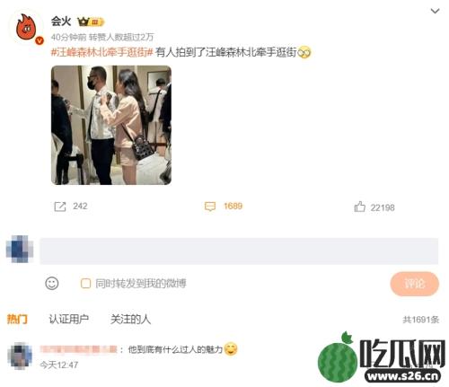Viewport: 449px width, 387px height.
Task: Open the blurred commenter username link
Action: 78,349
